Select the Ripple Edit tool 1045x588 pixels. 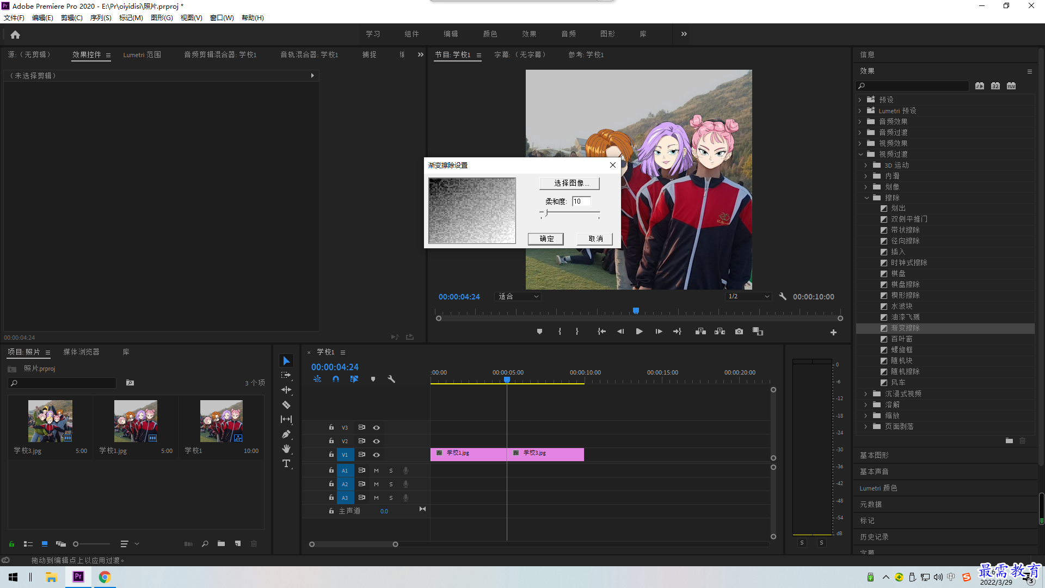click(286, 390)
